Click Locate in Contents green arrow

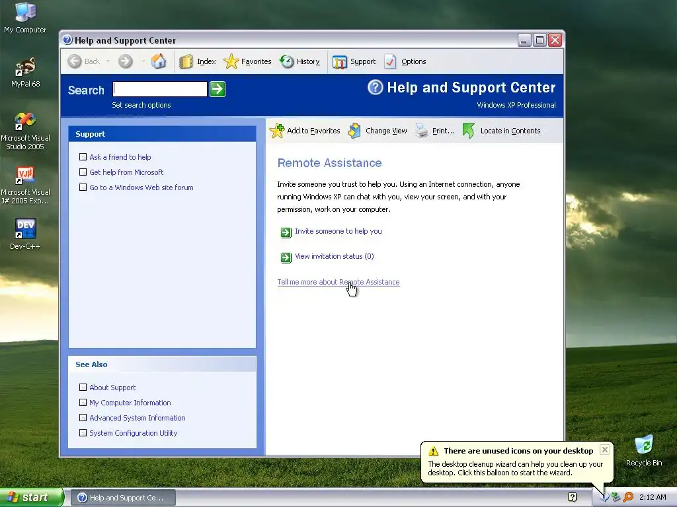(469, 131)
